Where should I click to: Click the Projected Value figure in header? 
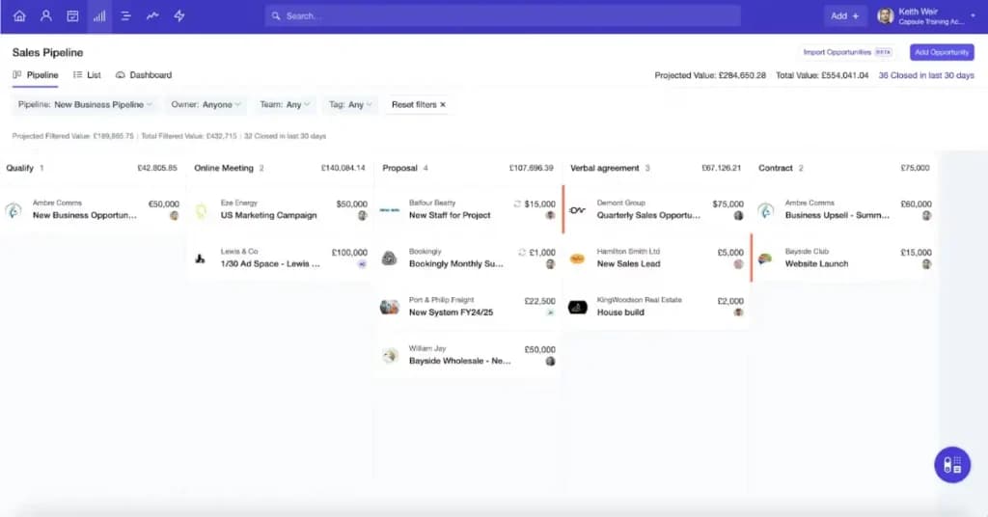pos(710,75)
